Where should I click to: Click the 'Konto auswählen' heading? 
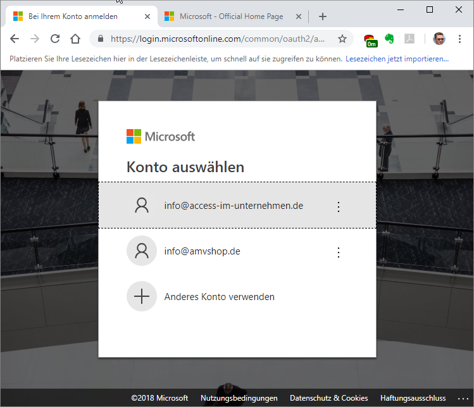(x=185, y=167)
